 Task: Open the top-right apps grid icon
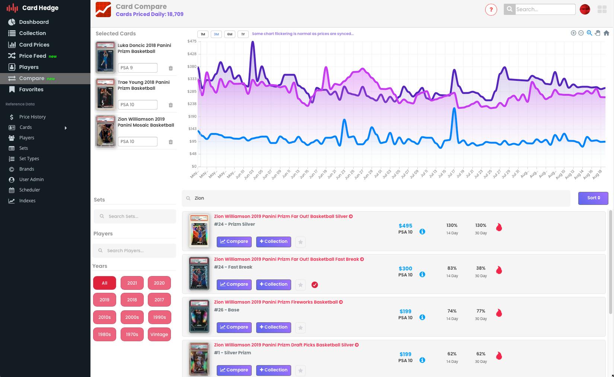(x=602, y=10)
